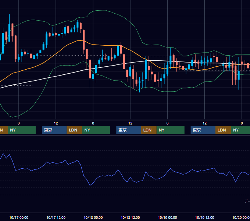Select the NY session block spanning 10/17 00:00
Screen dimensions: 250x221
[x=22, y=130]
